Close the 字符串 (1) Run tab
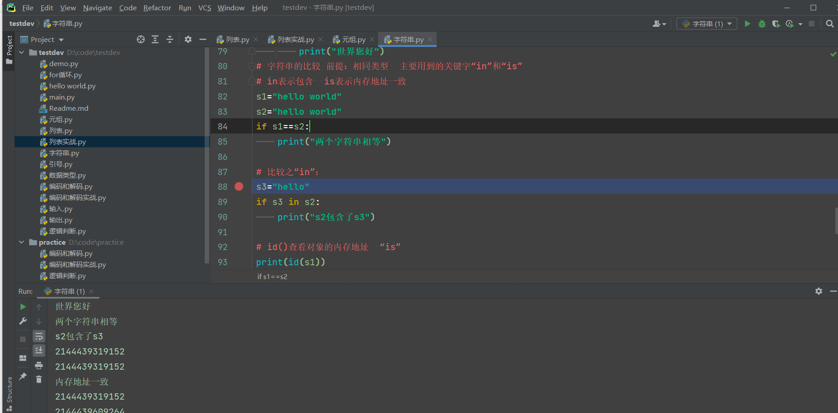 (x=91, y=291)
